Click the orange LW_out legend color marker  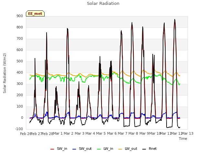[x=120, y=149]
